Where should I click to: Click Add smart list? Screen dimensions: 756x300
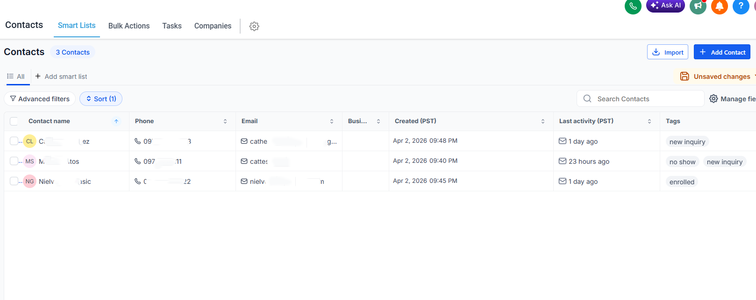coord(61,77)
